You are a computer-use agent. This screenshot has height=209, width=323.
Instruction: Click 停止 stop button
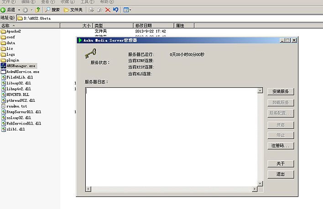click(281, 135)
